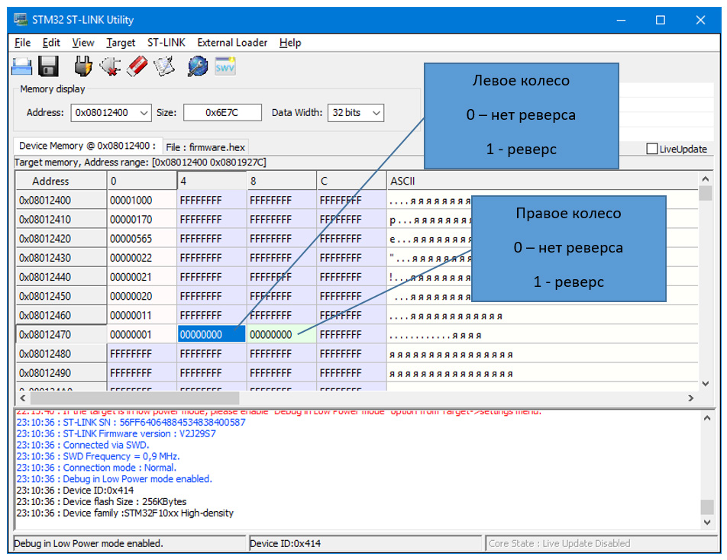Click the ASCII column header
Image resolution: width=727 pixels, height=560 pixels.
(x=542, y=181)
